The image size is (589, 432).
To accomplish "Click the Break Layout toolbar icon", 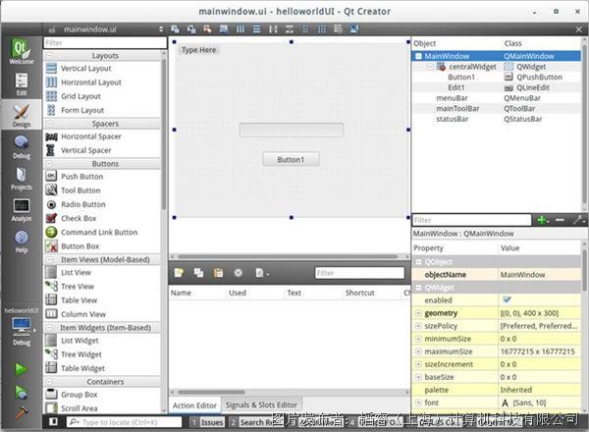I will pos(338,28).
